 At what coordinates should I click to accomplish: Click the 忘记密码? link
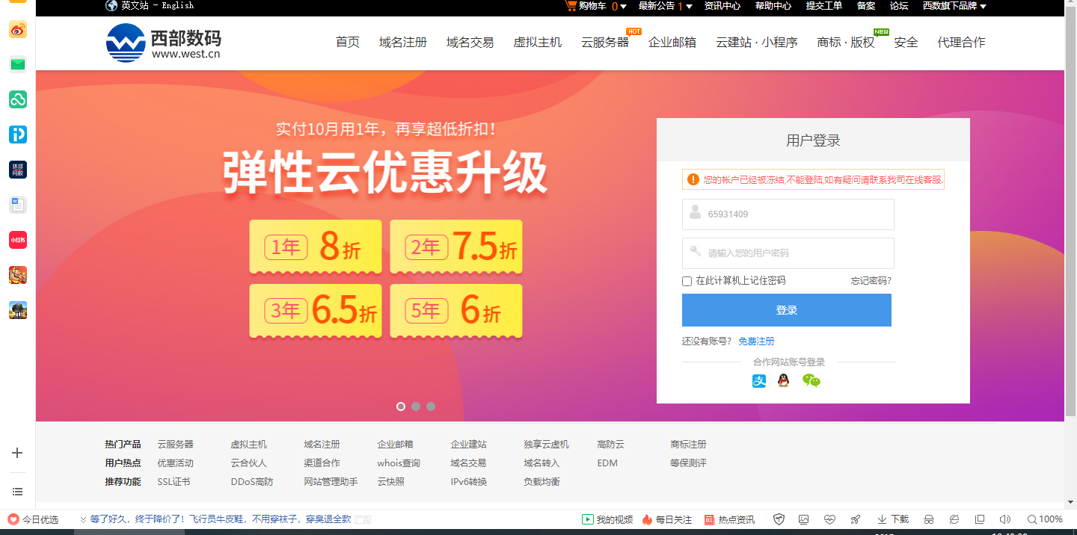871,281
